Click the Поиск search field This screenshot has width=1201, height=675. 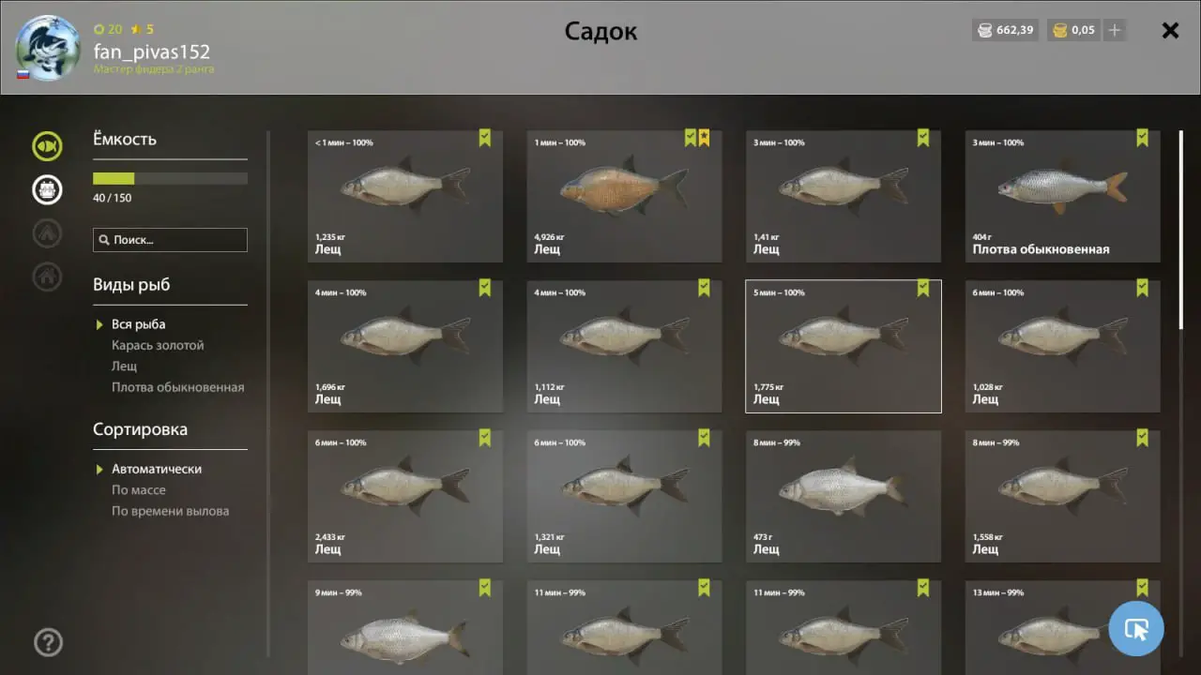170,240
